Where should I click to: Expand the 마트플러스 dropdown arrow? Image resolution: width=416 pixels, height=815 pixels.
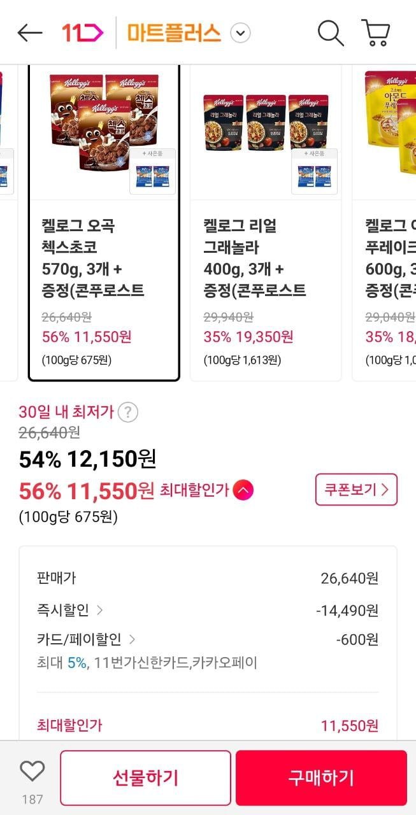[240, 33]
